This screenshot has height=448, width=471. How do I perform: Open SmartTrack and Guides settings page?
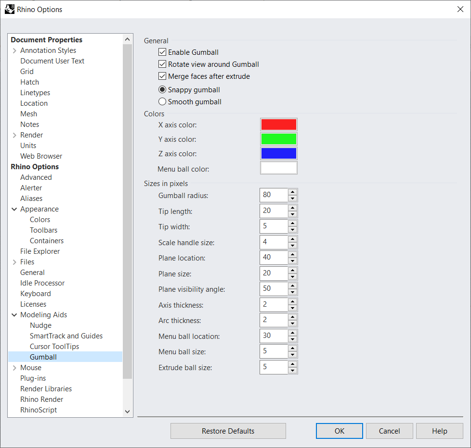click(x=66, y=336)
